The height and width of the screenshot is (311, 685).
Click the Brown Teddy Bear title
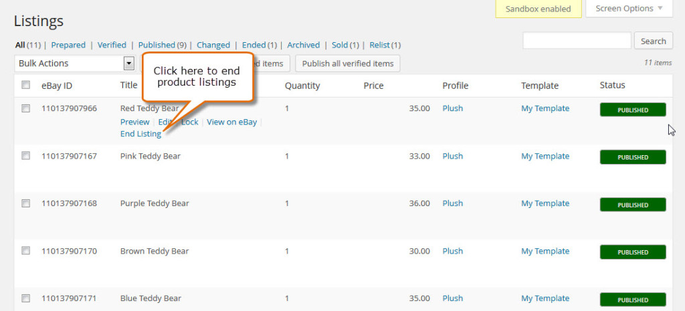click(155, 251)
